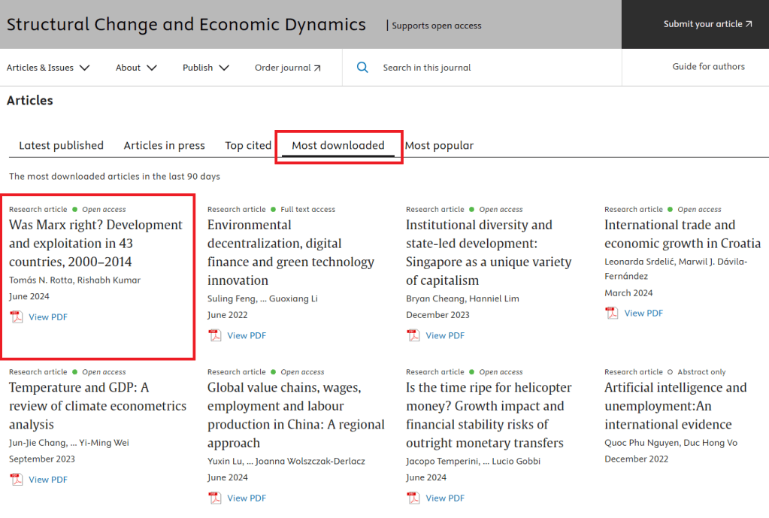Image resolution: width=769 pixels, height=518 pixels.
Task: Expand the Articles & Issues menu
Action: point(48,68)
